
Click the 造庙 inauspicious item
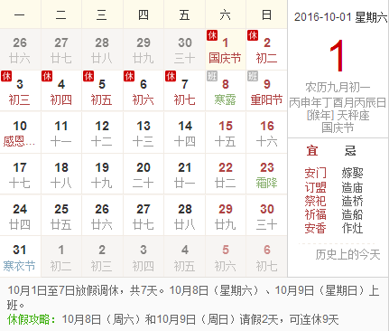pyautogui.click(x=352, y=187)
